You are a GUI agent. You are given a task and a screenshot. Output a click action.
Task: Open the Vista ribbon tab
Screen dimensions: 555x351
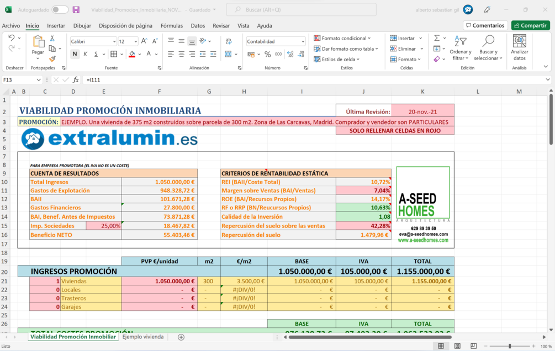[243, 25]
